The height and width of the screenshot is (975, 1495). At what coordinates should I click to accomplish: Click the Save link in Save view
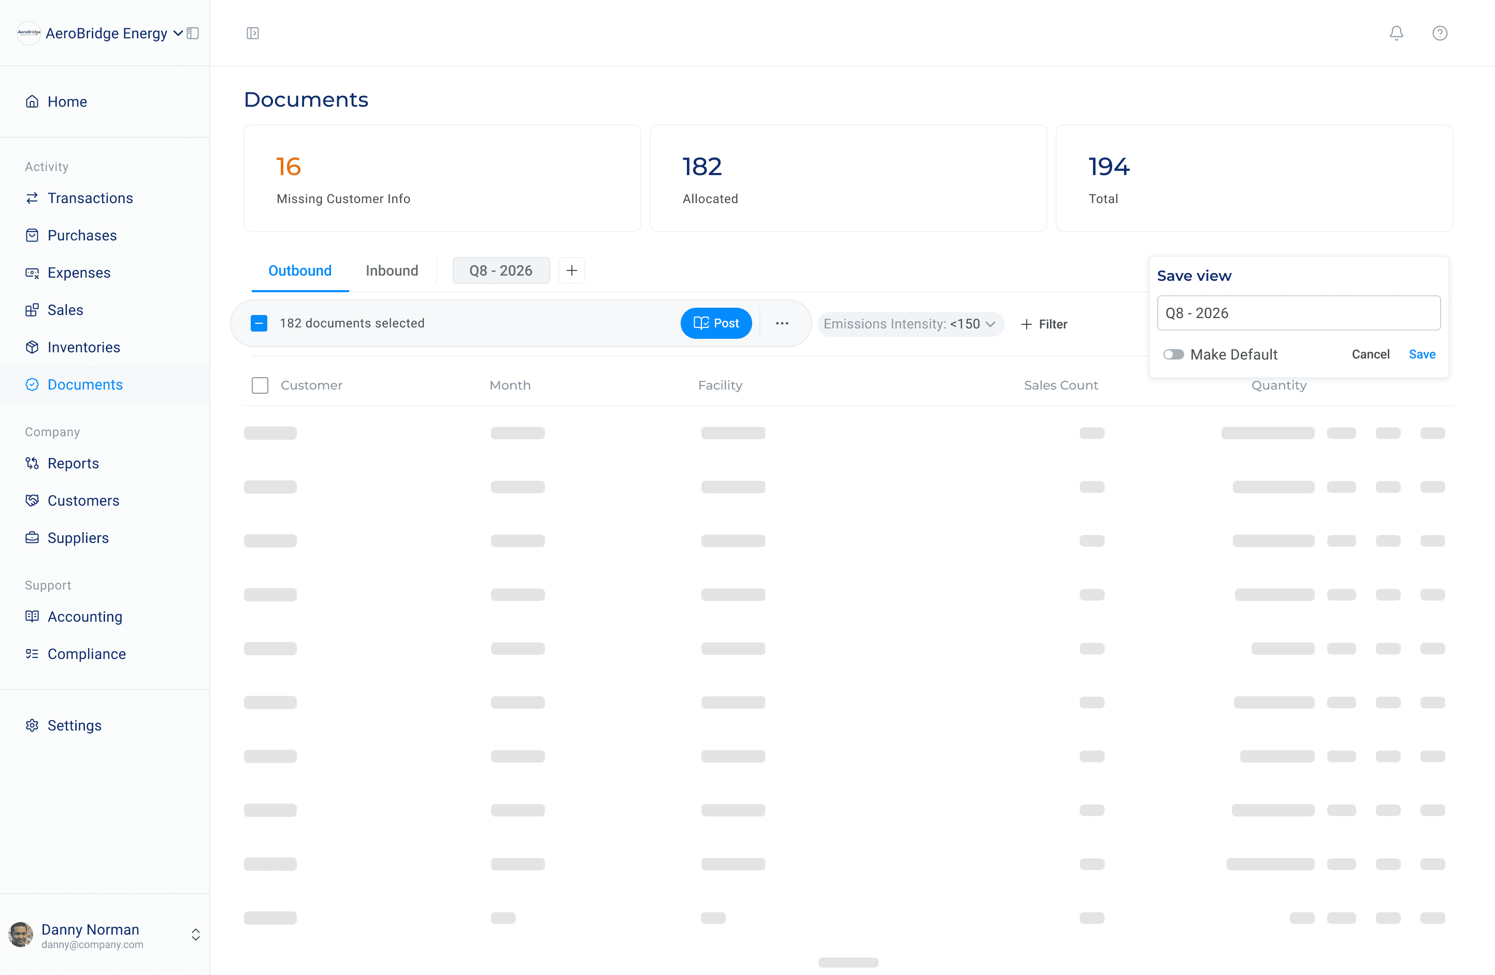(x=1421, y=354)
